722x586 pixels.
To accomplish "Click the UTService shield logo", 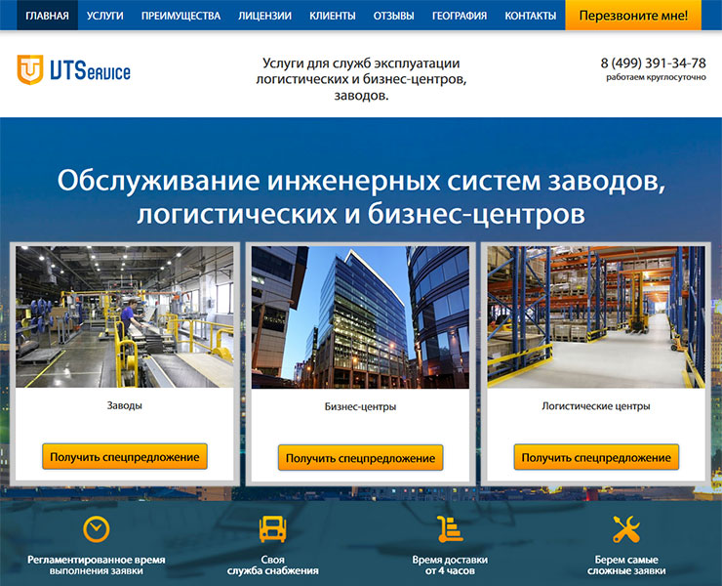I will (x=30, y=69).
